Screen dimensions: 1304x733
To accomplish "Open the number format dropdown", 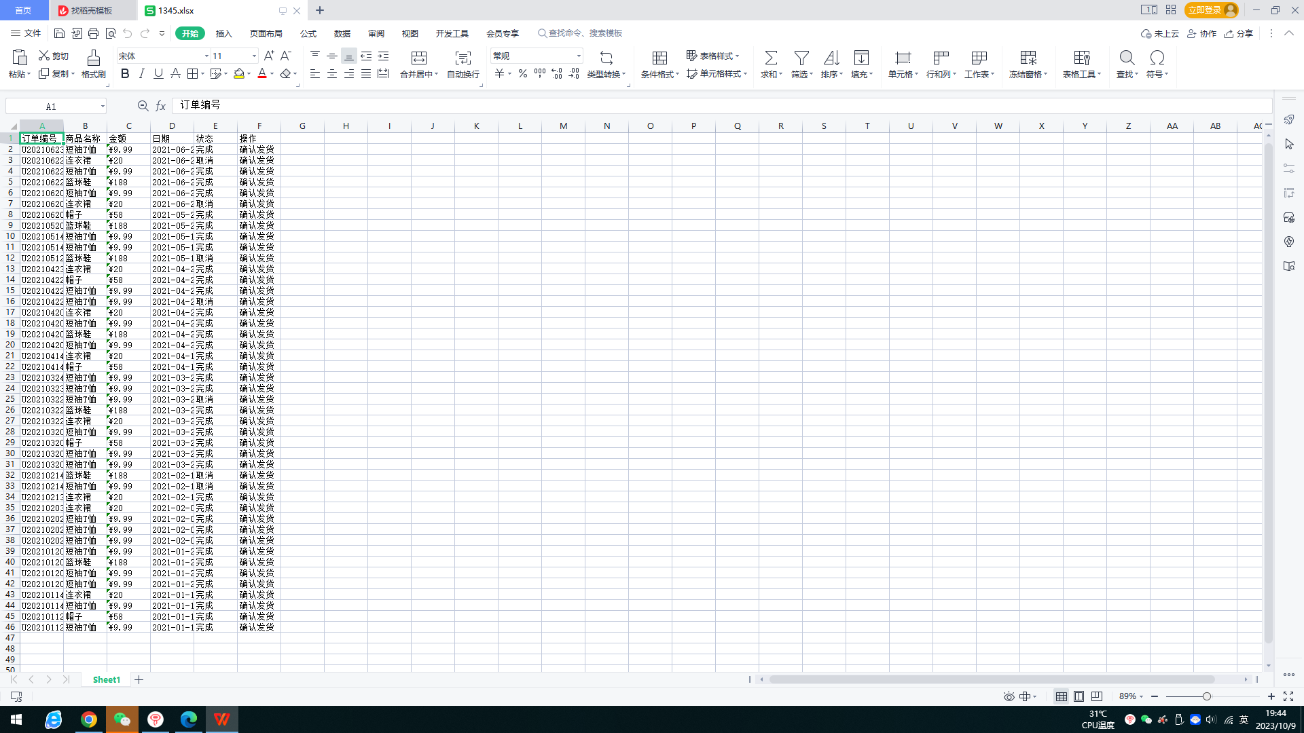I will [x=579, y=56].
